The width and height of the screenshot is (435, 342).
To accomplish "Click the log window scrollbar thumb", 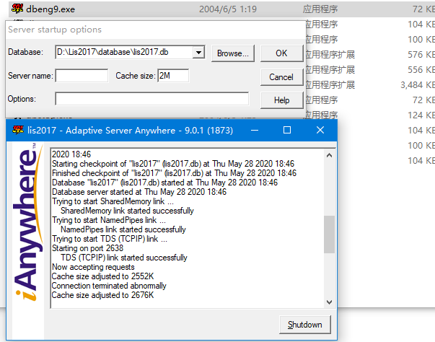I will click(329, 234).
